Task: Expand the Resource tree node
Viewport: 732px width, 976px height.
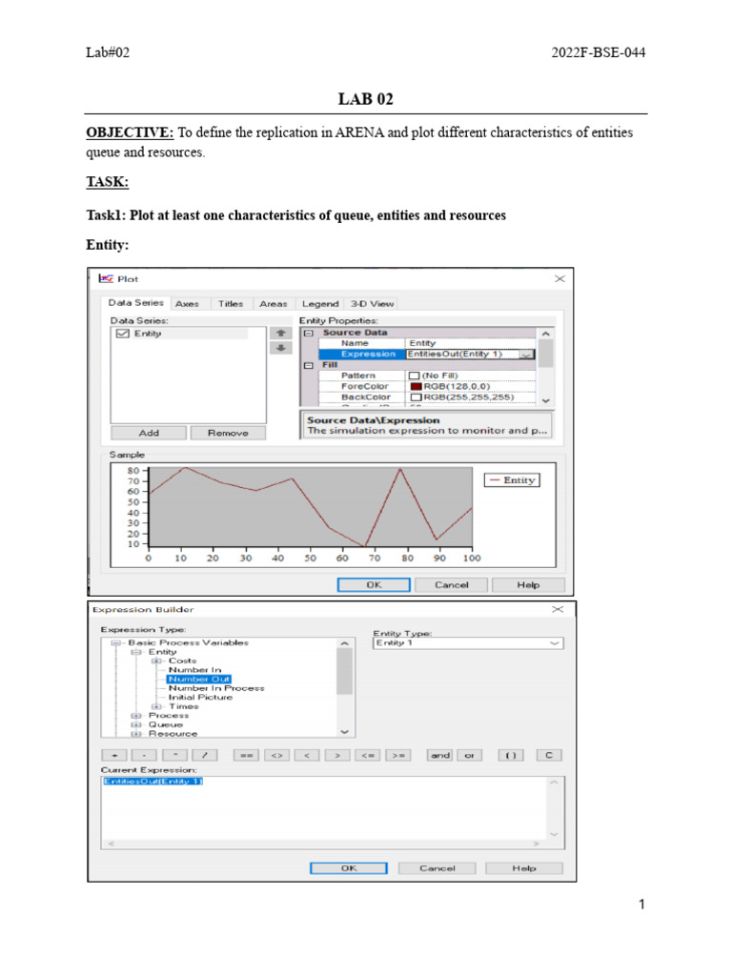Action: 135,735
